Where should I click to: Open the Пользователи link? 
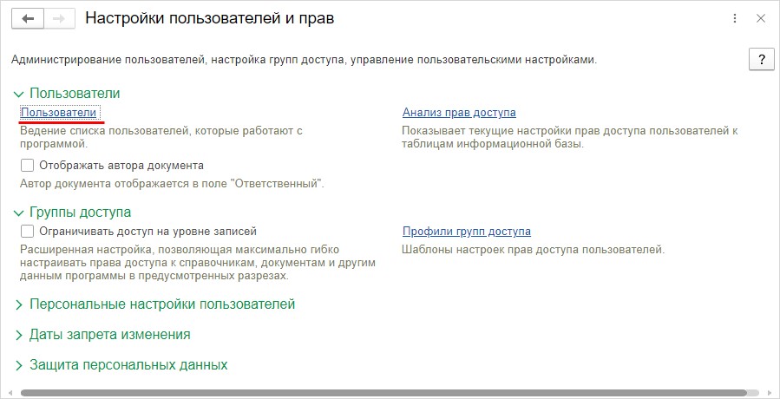tap(58, 113)
